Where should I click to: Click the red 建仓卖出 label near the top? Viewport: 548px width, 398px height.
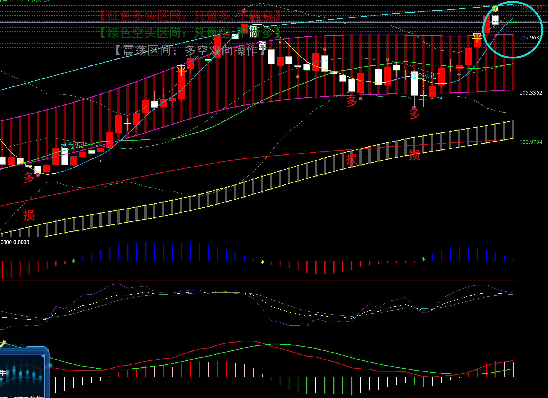[262, 18]
